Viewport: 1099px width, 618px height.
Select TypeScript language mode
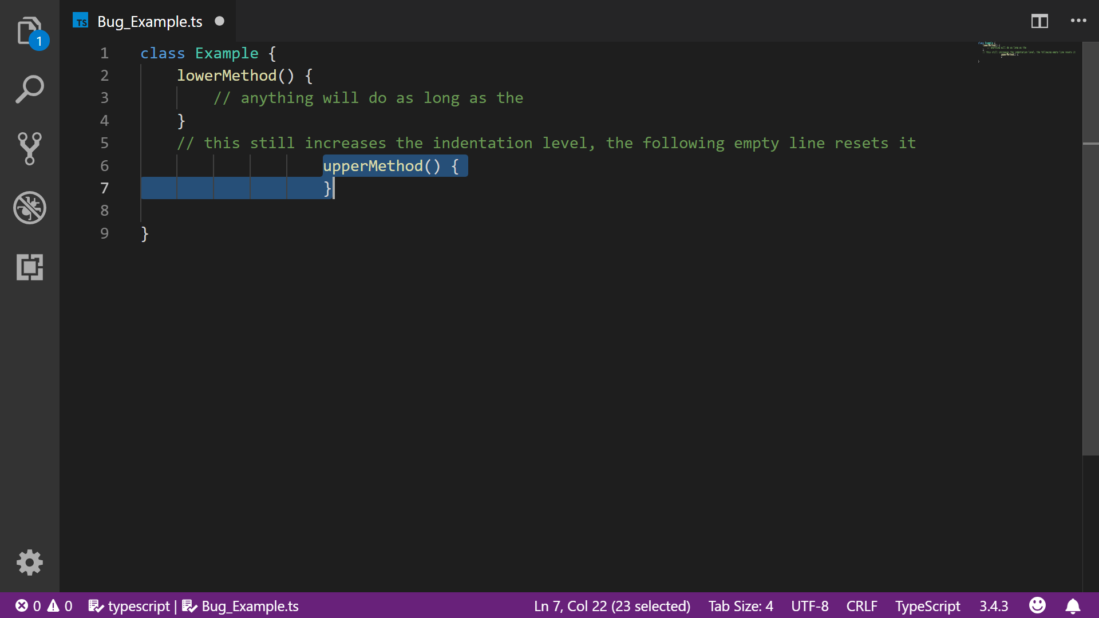[927, 605]
